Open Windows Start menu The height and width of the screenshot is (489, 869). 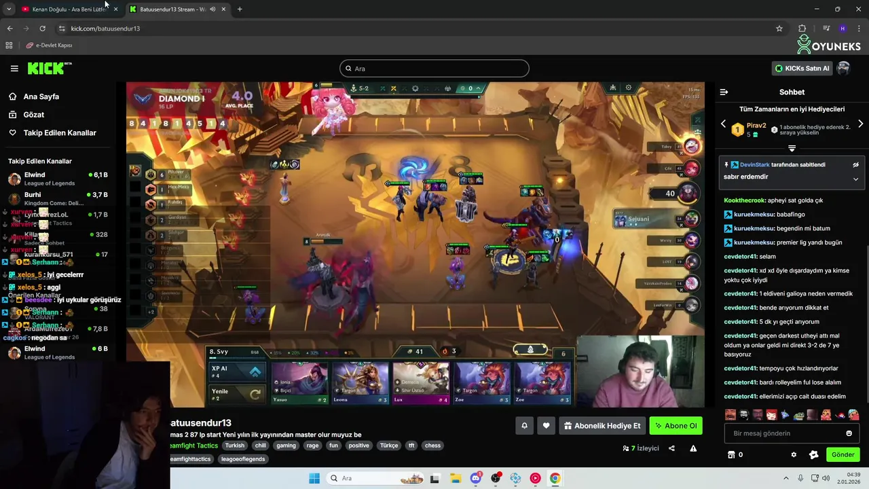pyautogui.click(x=314, y=478)
